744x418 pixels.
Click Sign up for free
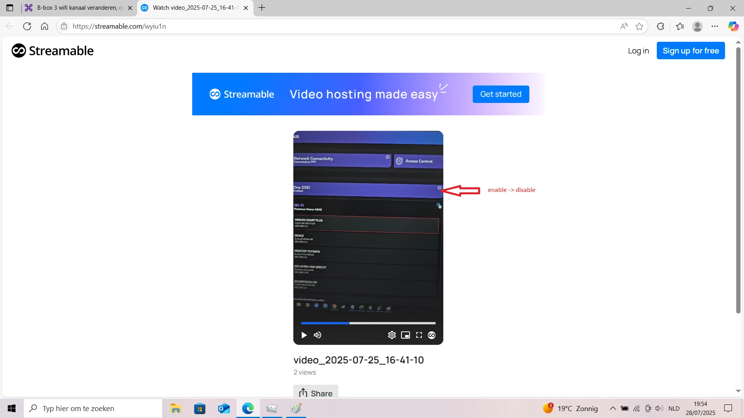coord(691,51)
